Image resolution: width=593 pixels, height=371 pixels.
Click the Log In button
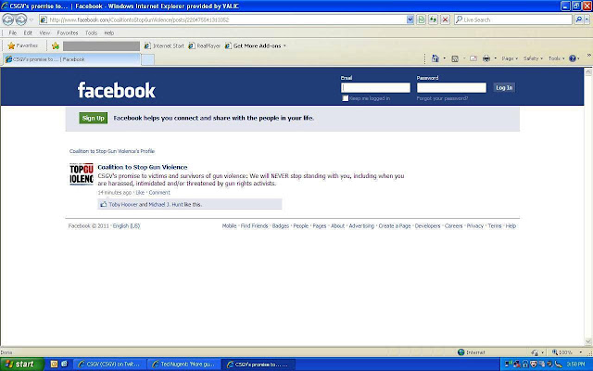(504, 87)
